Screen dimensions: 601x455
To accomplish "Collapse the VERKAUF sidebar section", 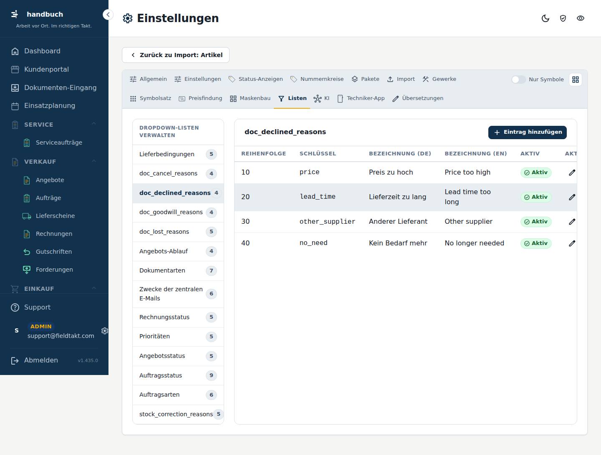I will 54,162.
